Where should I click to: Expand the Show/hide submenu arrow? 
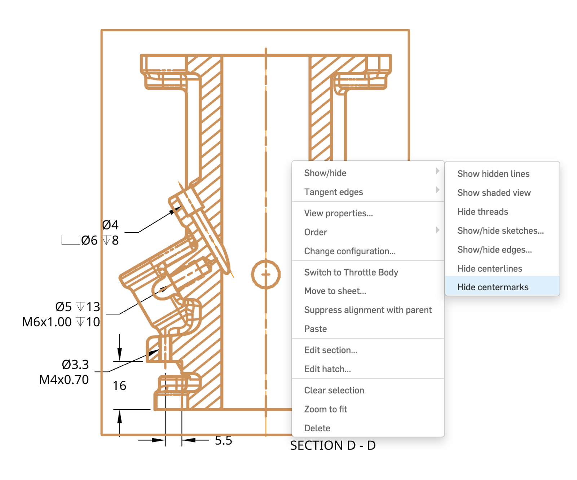pos(437,171)
